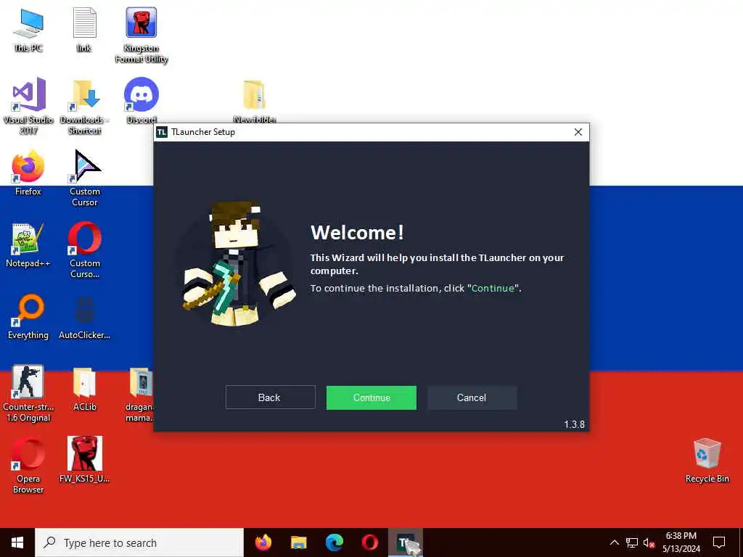Show hidden system tray icons
743x557 pixels.
(614, 542)
